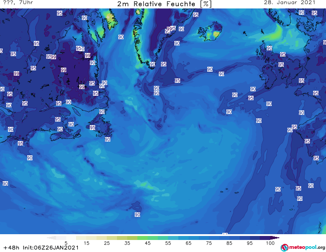
Task: Click the legend value "55" on the color bar
Action: (x=168, y=243)
